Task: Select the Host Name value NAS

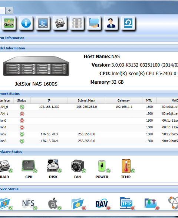Action: [116, 57]
